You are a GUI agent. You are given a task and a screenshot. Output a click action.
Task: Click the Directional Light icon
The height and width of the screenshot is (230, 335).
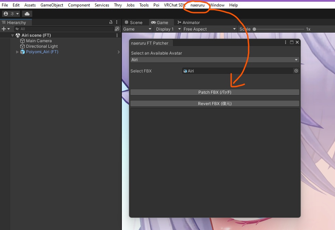click(22, 46)
